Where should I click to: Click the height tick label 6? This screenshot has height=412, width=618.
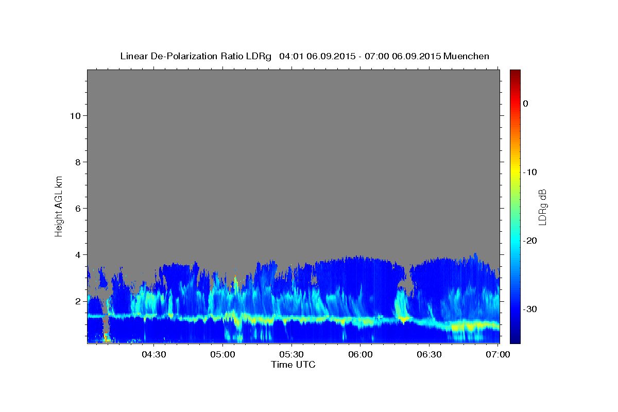(77, 209)
